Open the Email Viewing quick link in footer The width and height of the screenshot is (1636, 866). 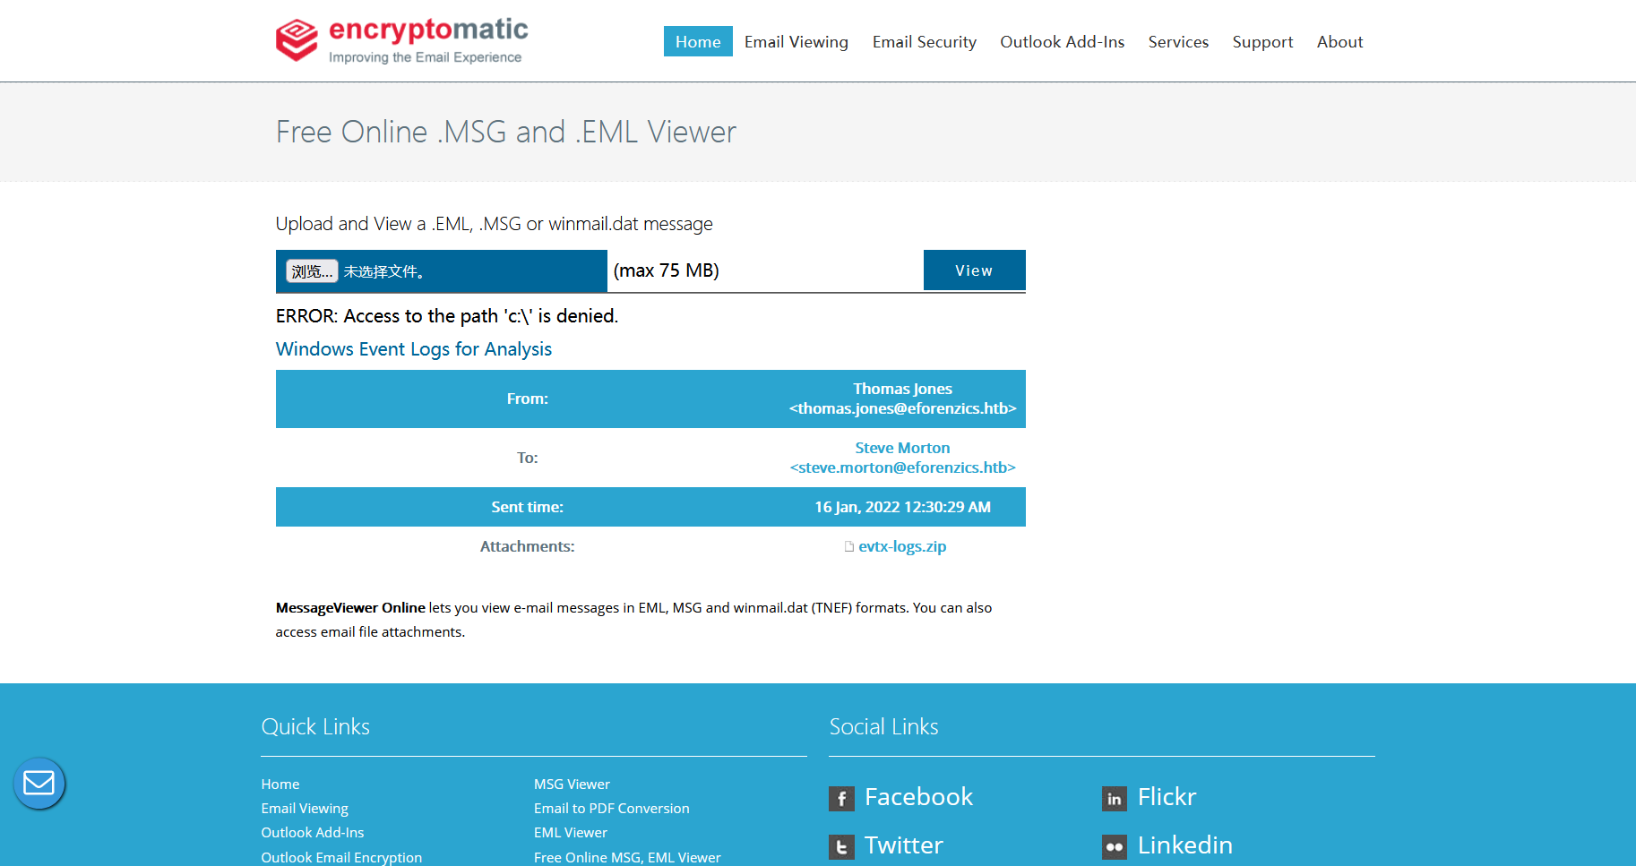point(305,808)
